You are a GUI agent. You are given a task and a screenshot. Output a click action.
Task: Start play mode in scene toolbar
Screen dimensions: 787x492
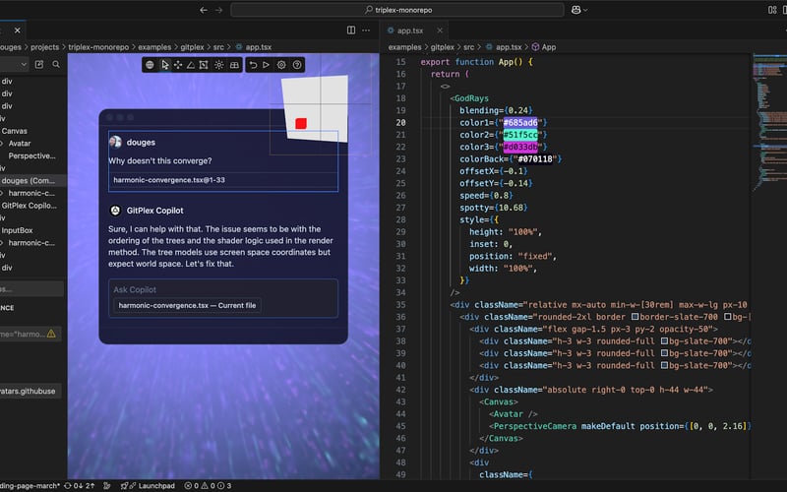pos(266,65)
